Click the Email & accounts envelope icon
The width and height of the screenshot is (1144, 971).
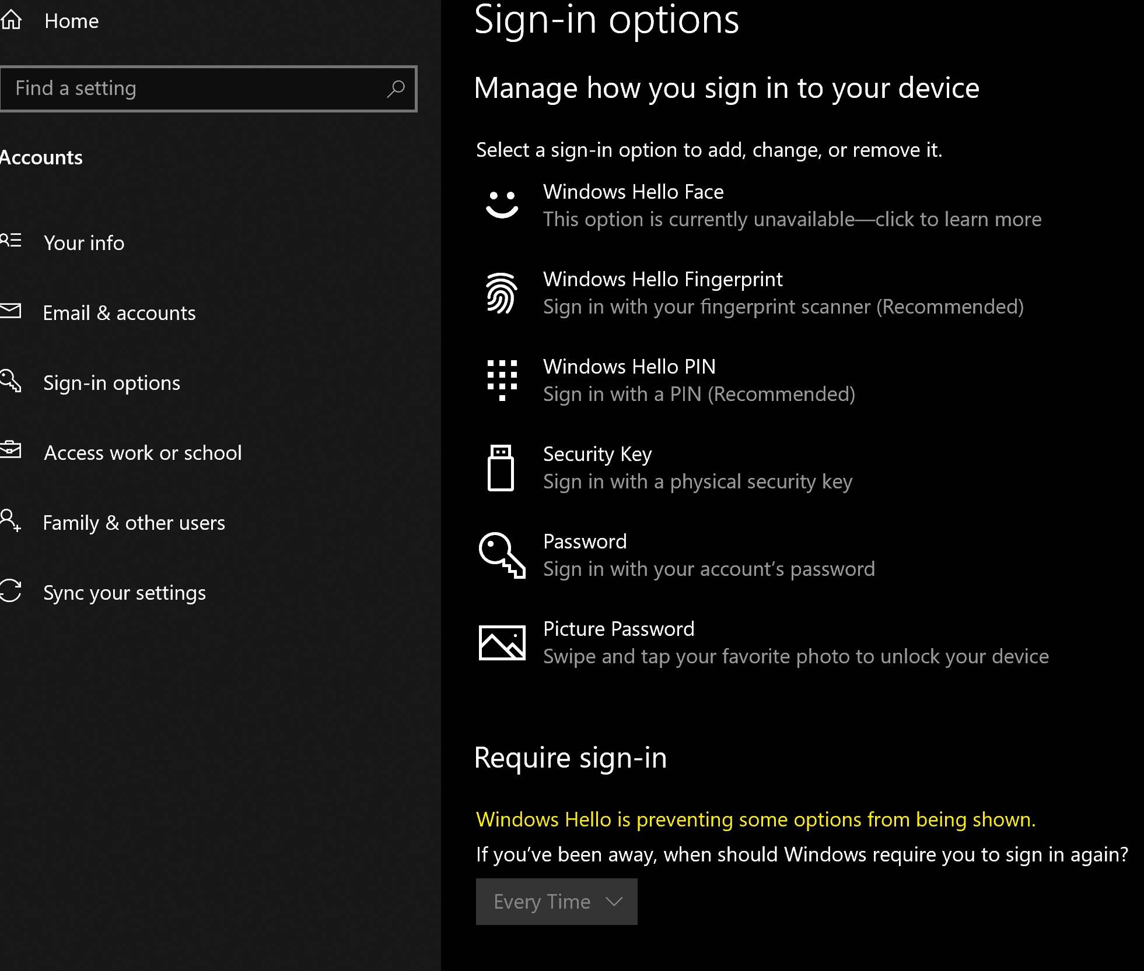pyautogui.click(x=11, y=311)
